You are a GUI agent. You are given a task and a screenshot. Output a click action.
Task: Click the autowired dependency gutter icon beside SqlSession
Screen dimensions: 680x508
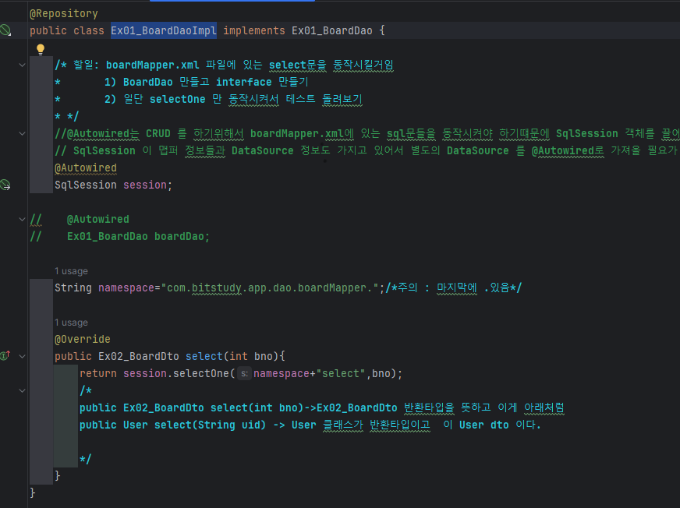point(5,185)
